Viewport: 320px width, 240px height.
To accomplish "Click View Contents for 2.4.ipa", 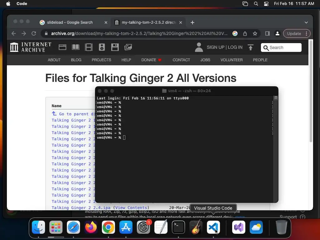I will (x=131, y=207).
